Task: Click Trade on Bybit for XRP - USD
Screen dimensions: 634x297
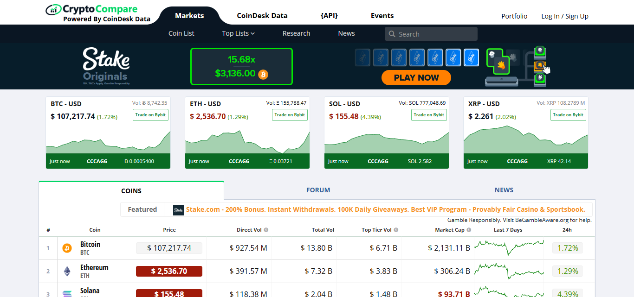Action: click(x=569, y=115)
